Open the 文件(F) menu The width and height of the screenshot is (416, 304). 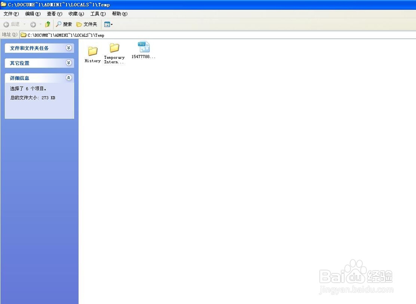point(11,14)
